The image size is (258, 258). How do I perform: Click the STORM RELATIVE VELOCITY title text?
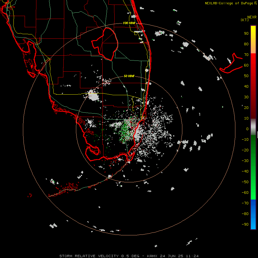tap(89, 256)
